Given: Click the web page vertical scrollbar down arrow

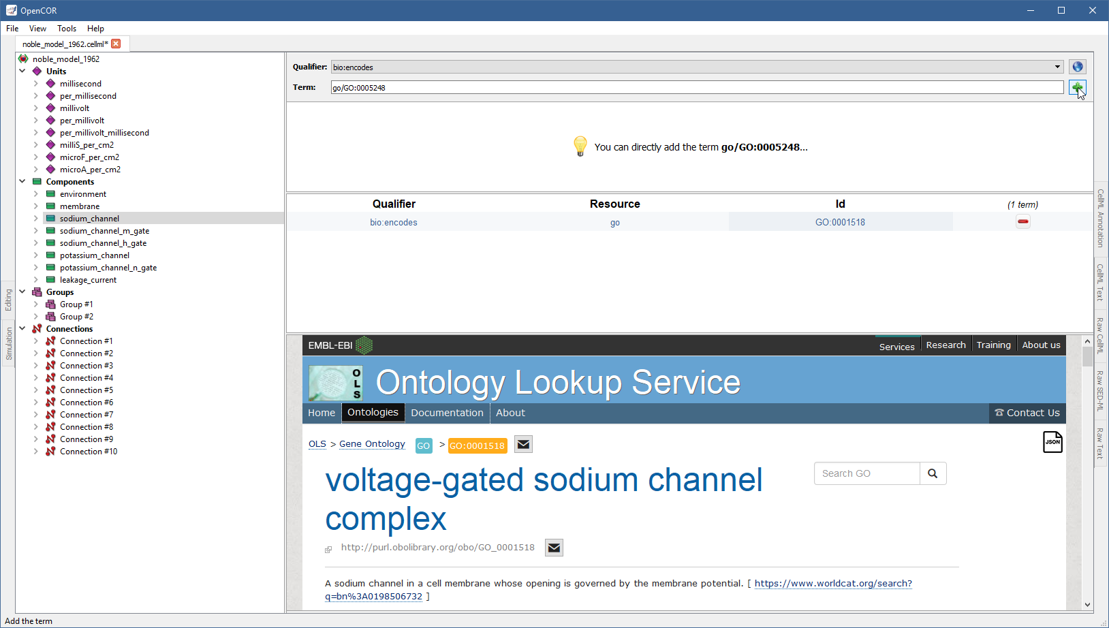Looking at the screenshot, I should pos(1087,604).
